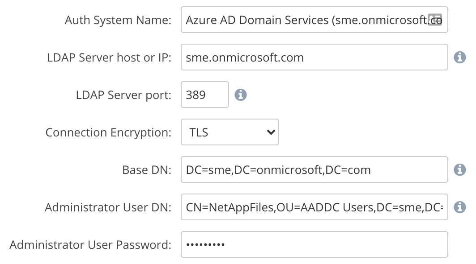Screen dimensions: 476x264
Task: Focus the Administrator User DN field
Action: [313, 207]
